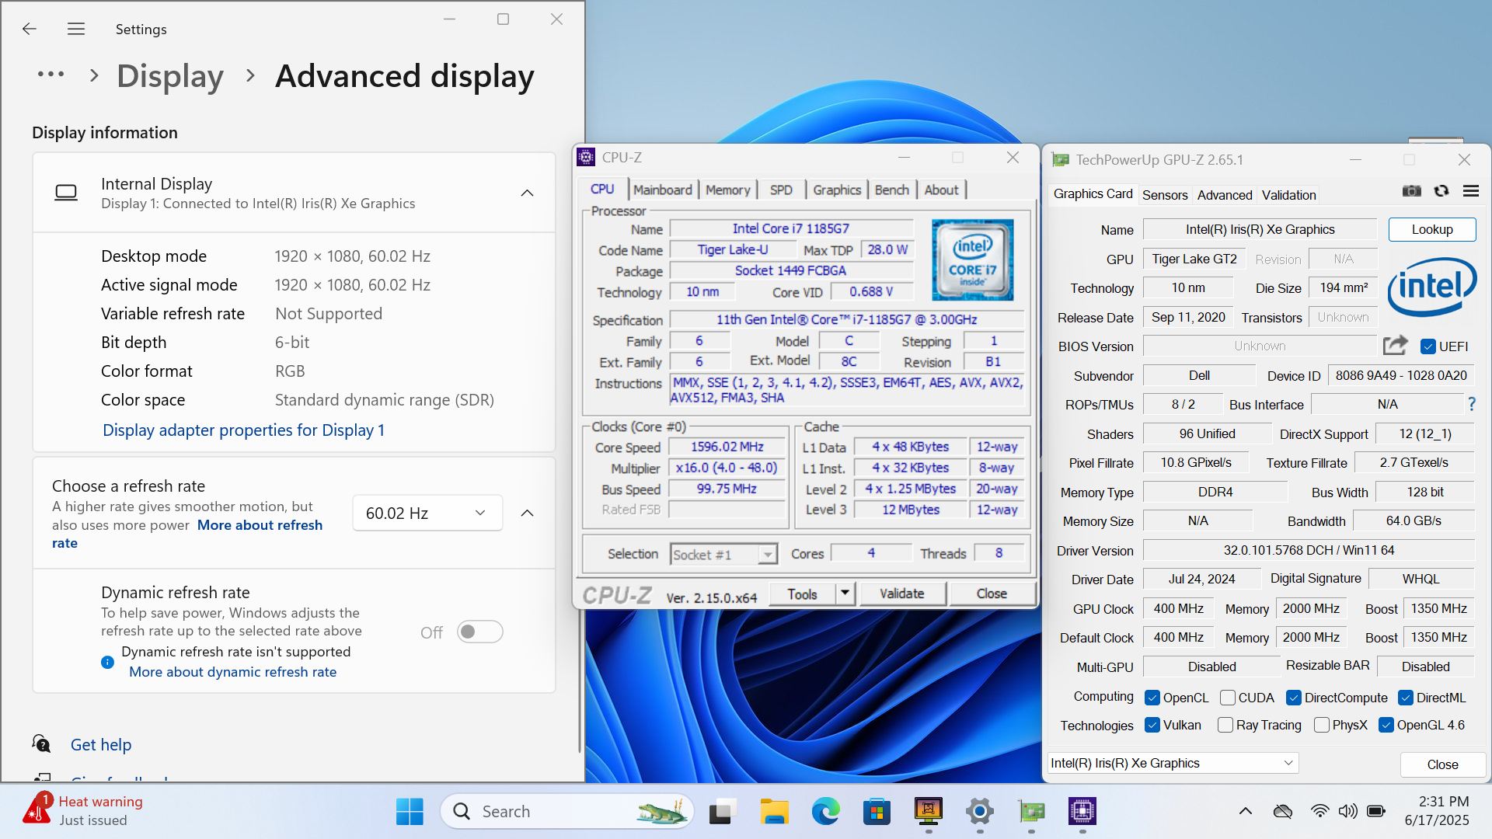Toggle UEFI checkbox in GPU-Z

point(1428,346)
